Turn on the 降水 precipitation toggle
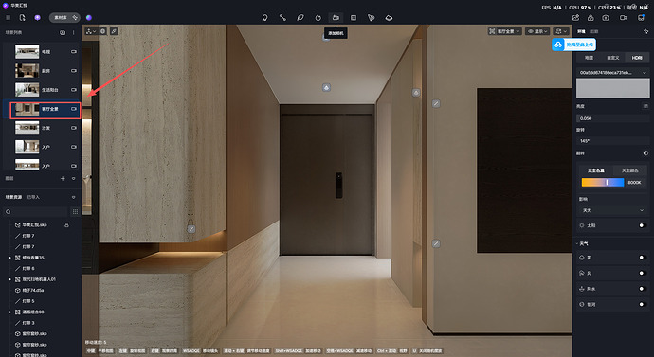Image resolution: width=654 pixels, height=357 pixels. tap(643, 289)
